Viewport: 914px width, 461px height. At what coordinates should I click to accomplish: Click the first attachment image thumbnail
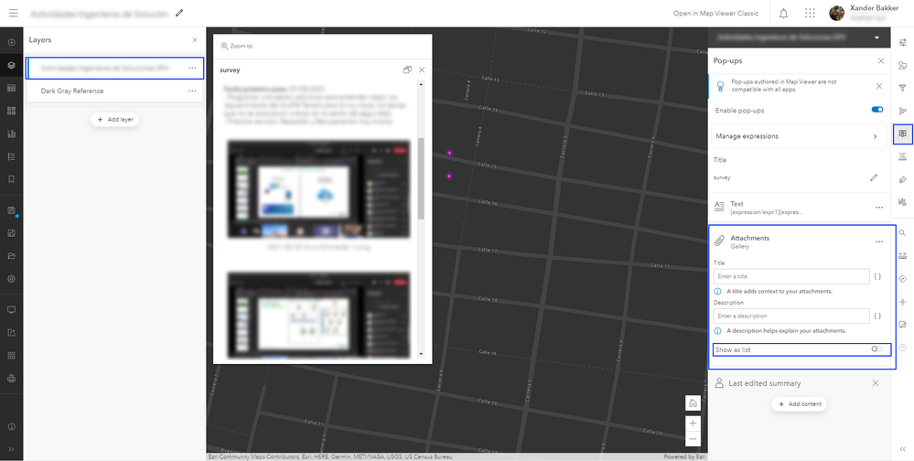[x=318, y=188]
